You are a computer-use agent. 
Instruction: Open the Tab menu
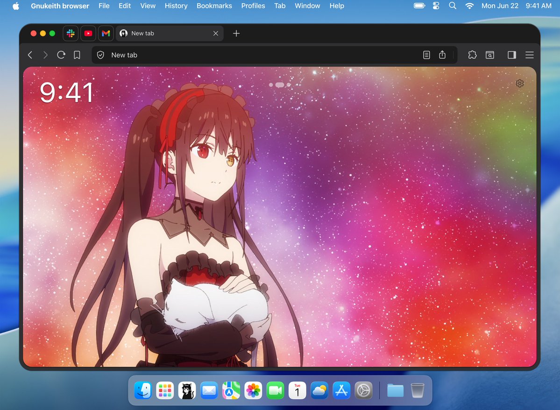pyautogui.click(x=280, y=6)
